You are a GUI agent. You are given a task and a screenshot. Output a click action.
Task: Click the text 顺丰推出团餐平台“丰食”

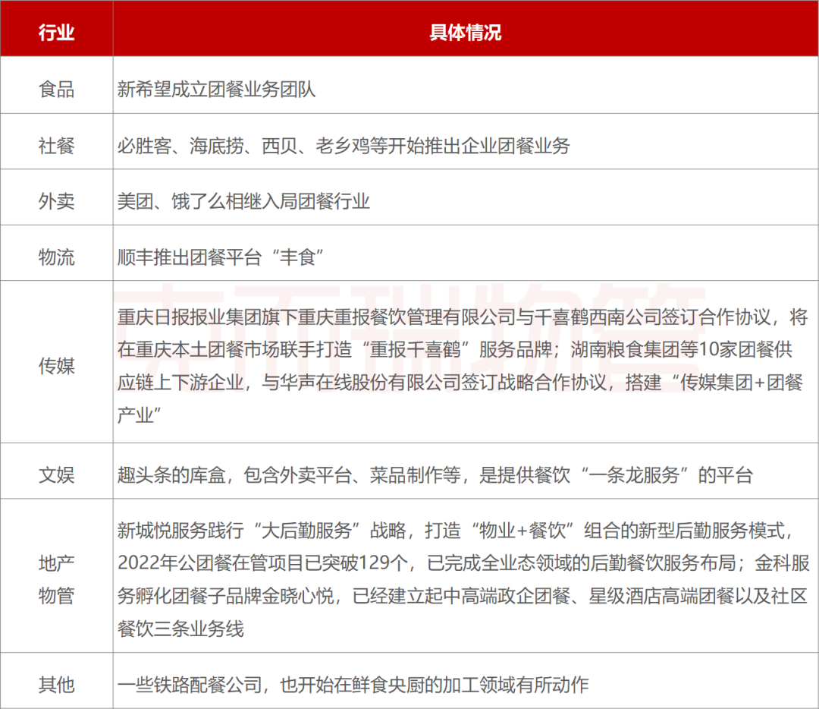pos(220,257)
